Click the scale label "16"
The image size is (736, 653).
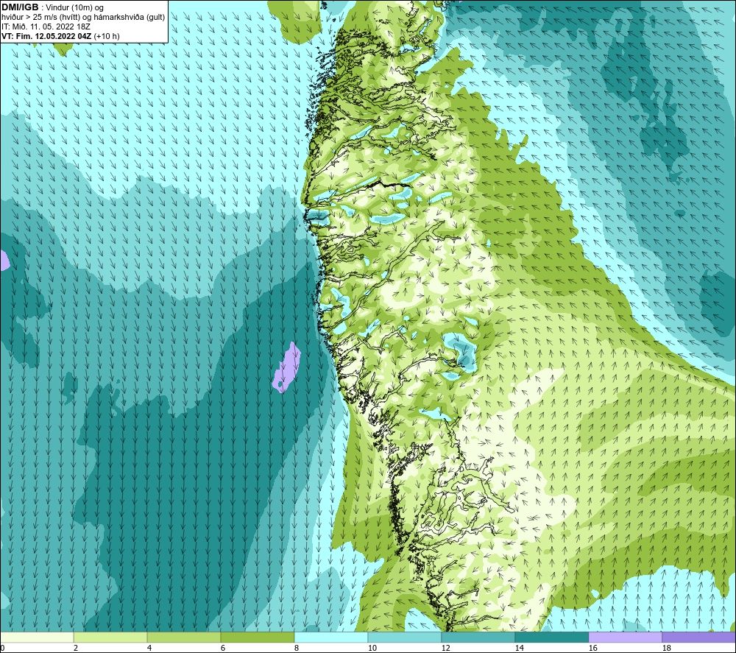click(x=592, y=648)
